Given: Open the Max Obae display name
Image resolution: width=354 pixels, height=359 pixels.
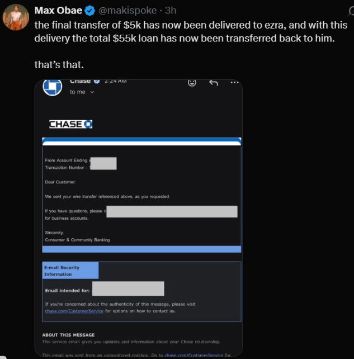Looking at the screenshot, I should (58, 11).
